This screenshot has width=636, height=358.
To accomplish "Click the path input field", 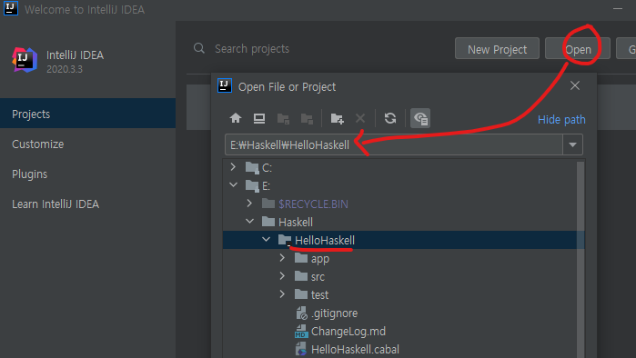I will [x=393, y=144].
